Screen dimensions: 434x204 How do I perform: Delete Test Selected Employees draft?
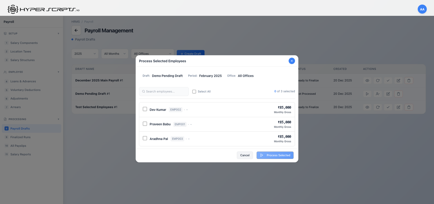(x=409, y=107)
